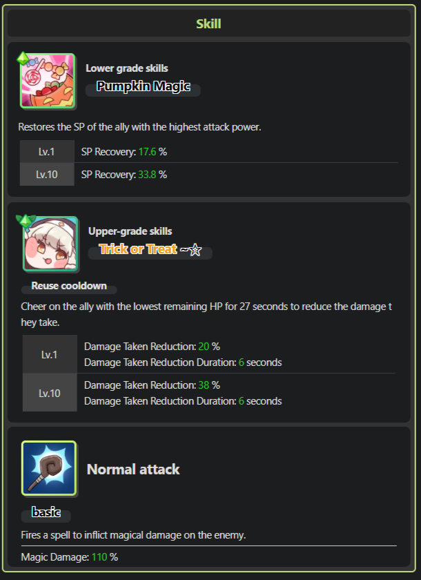Viewport: 421px width, 580px height.
Task: Select the Lv.10 SP Recovery row label
Action: pos(47,174)
